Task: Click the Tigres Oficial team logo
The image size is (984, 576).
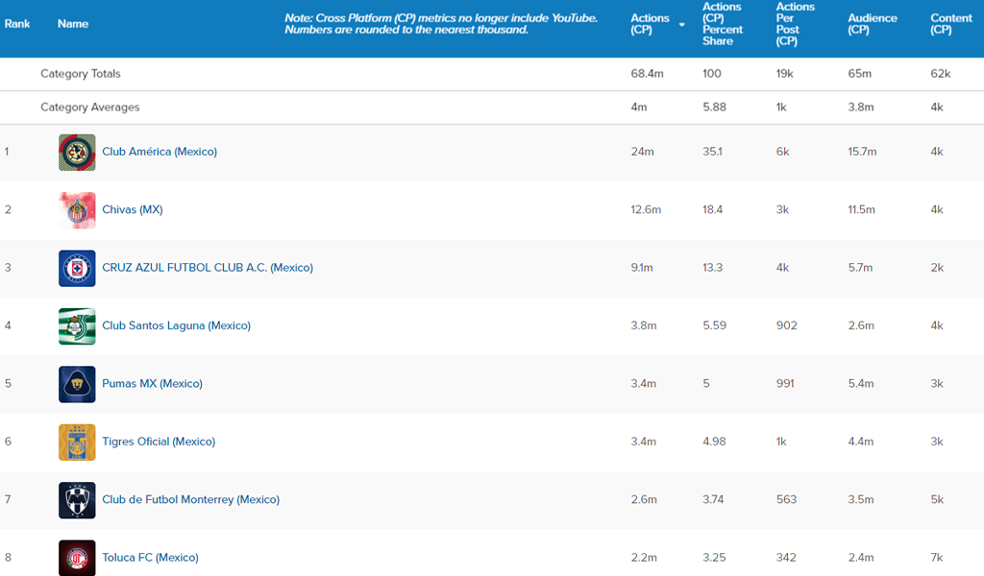Action: coord(77,442)
